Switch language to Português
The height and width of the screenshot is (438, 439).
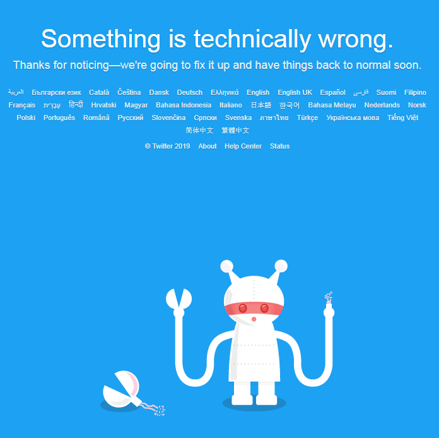pyautogui.click(x=59, y=118)
